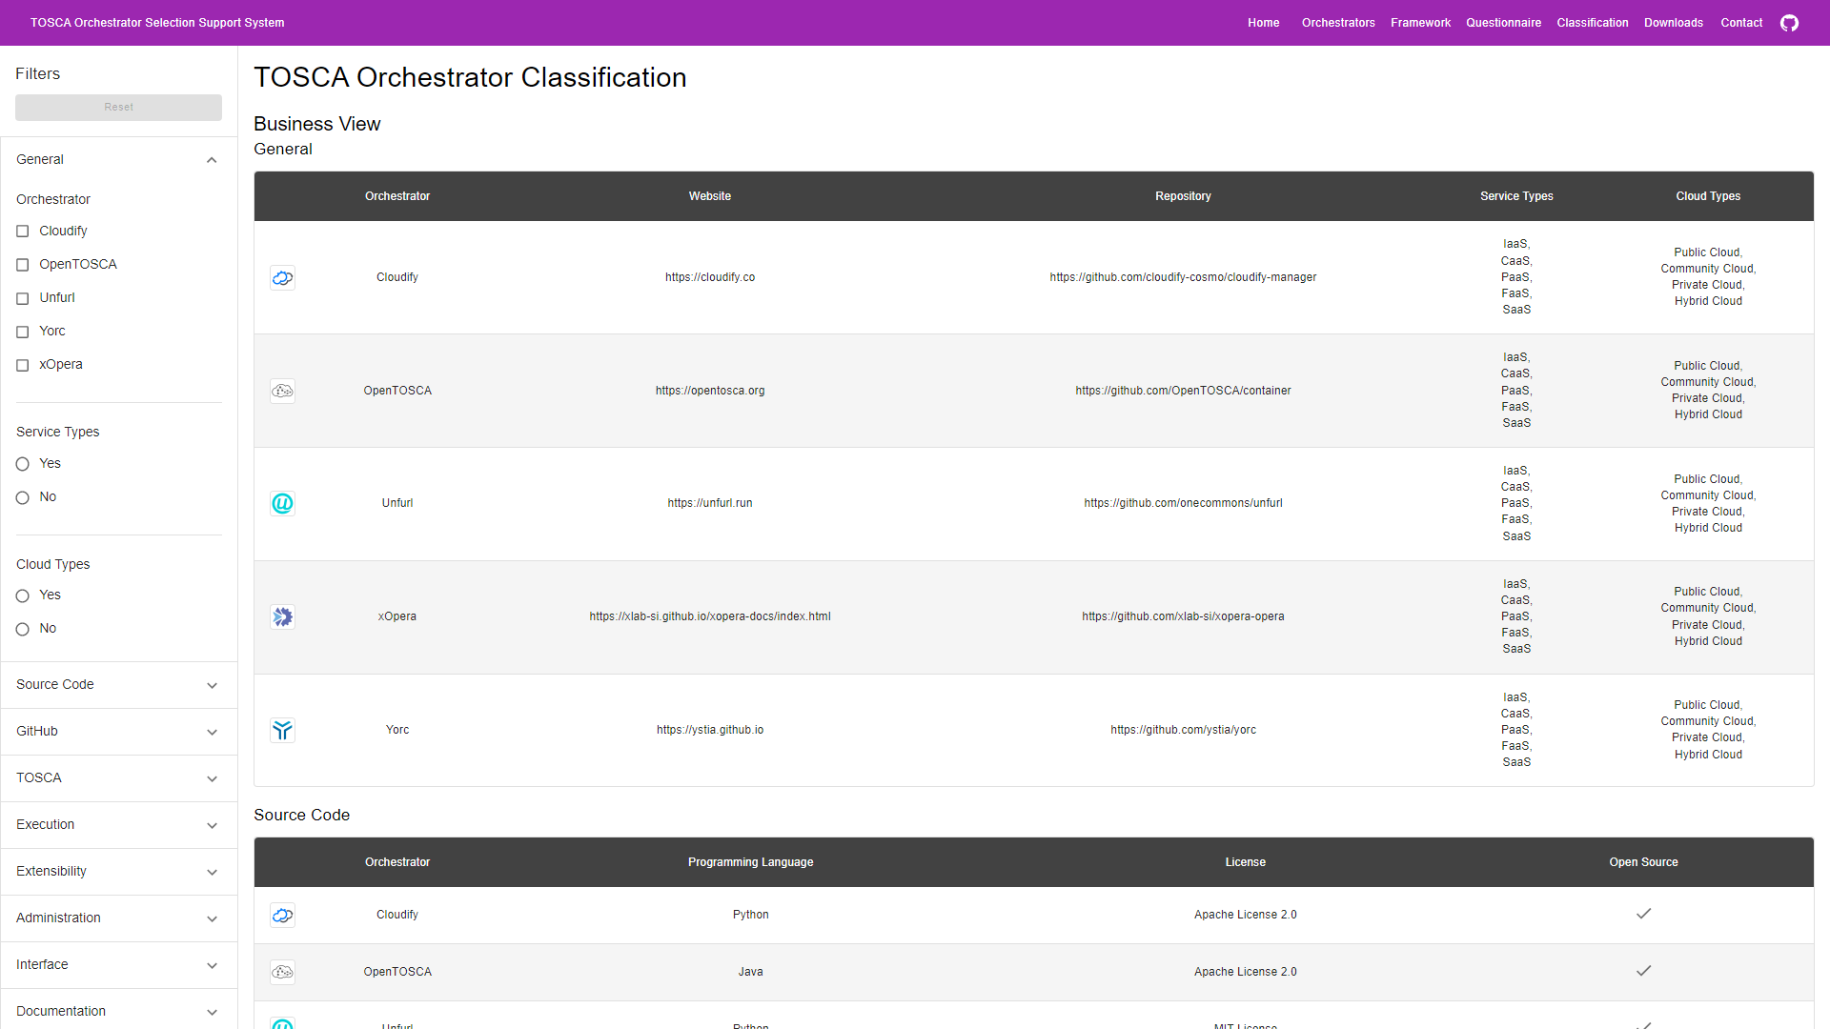Click the Unfurl logo in General table
The image size is (1830, 1029).
click(x=282, y=503)
